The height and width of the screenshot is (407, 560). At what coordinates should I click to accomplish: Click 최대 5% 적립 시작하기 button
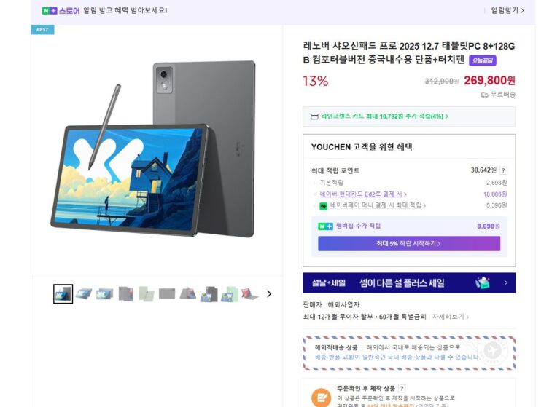click(409, 243)
